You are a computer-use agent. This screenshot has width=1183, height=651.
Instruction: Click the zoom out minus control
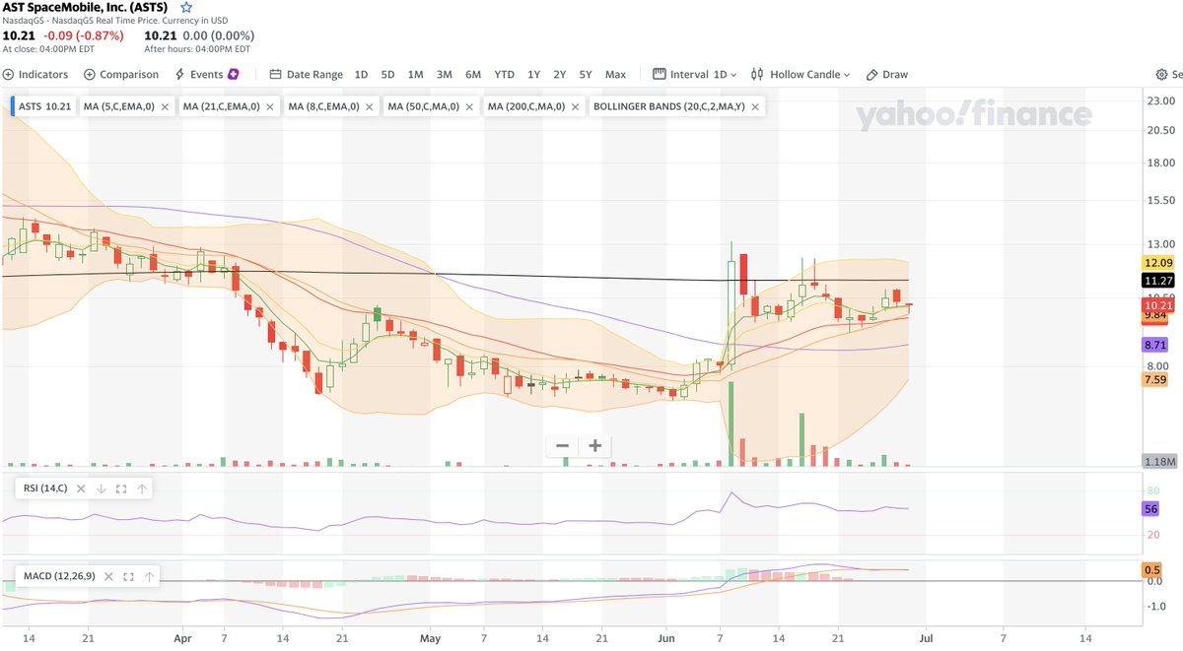(562, 445)
